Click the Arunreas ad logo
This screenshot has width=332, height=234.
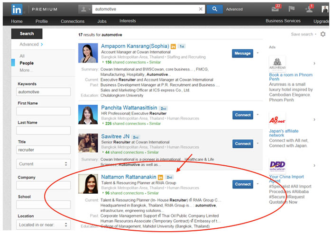(277, 63)
